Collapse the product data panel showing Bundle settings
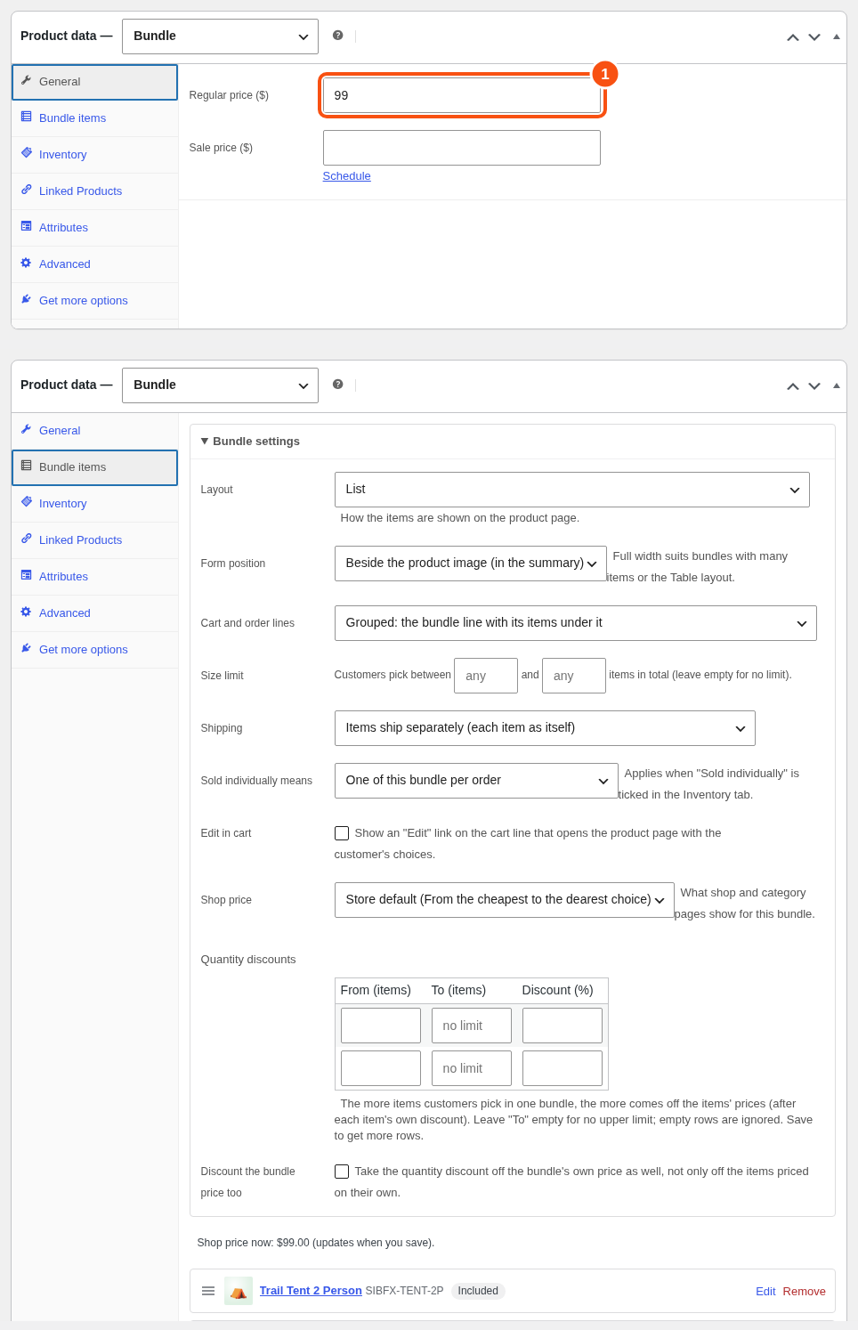Image resolution: width=858 pixels, height=1330 pixels. point(837,385)
